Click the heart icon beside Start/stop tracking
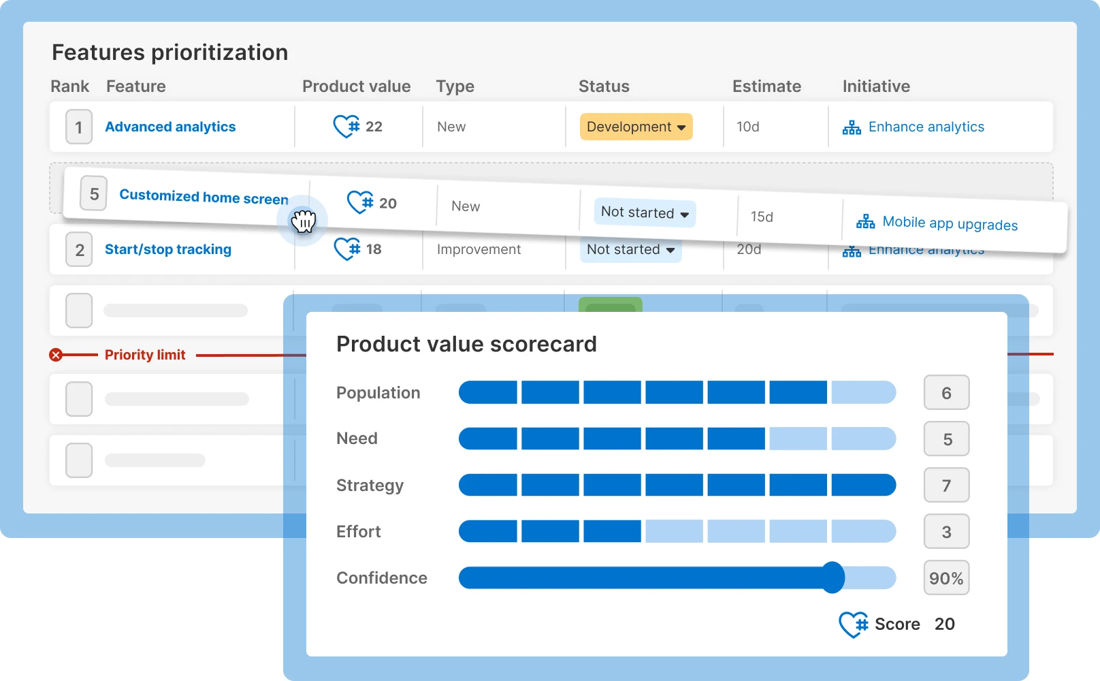Screen dimensions: 1100x681 (x=346, y=249)
